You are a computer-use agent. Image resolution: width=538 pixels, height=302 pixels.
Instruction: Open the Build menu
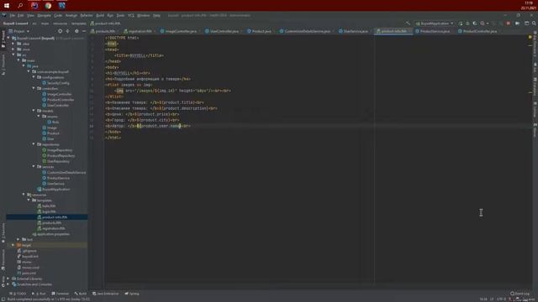[100, 15]
